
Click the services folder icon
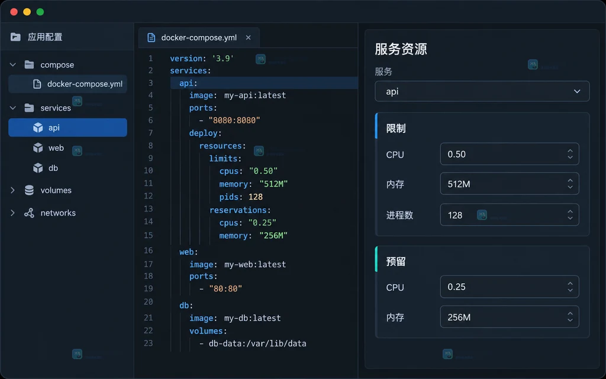click(30, 108)
